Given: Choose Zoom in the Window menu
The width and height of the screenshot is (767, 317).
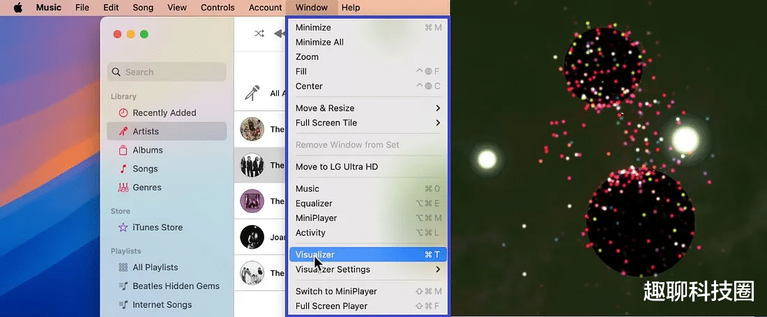Looking at the screenshot, I should 368,56.
